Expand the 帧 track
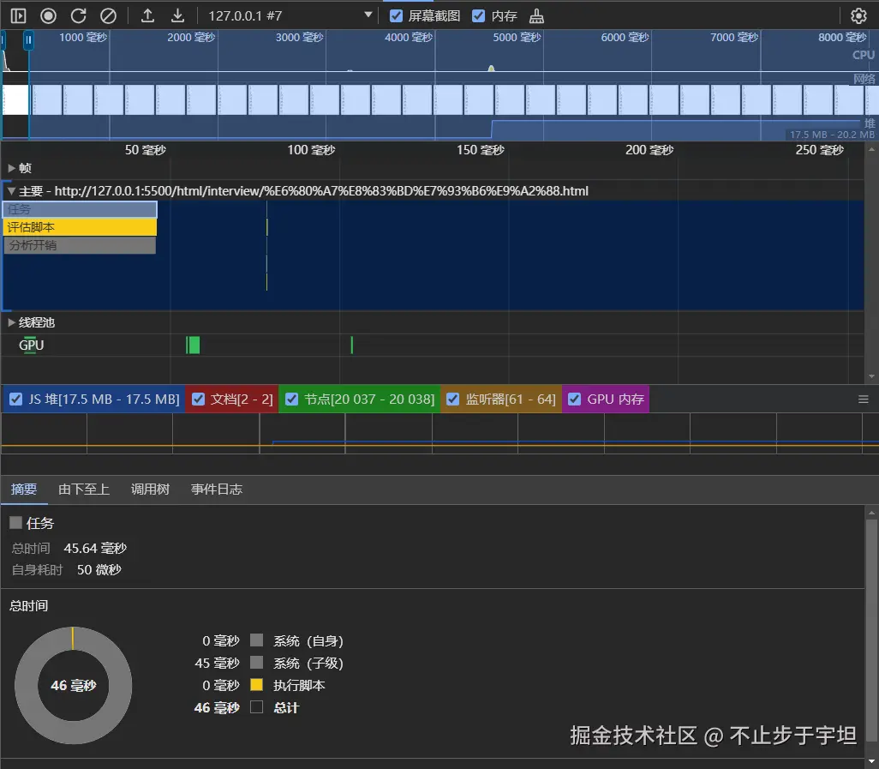This screenshot has height=769, width=879. pyautogui.click(x=11, y=168)
